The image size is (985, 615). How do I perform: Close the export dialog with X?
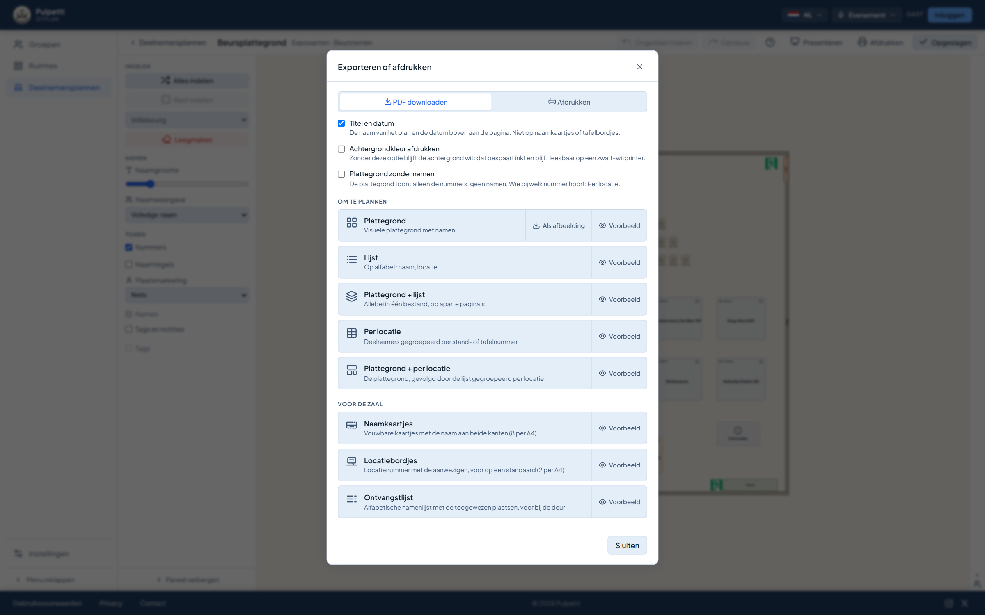point(639,67)
